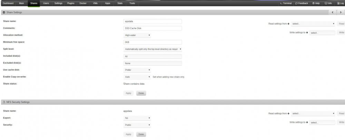Click Read button in Share Settings
The width and height of the screenshot is (345, 140).
coord(341,24)
